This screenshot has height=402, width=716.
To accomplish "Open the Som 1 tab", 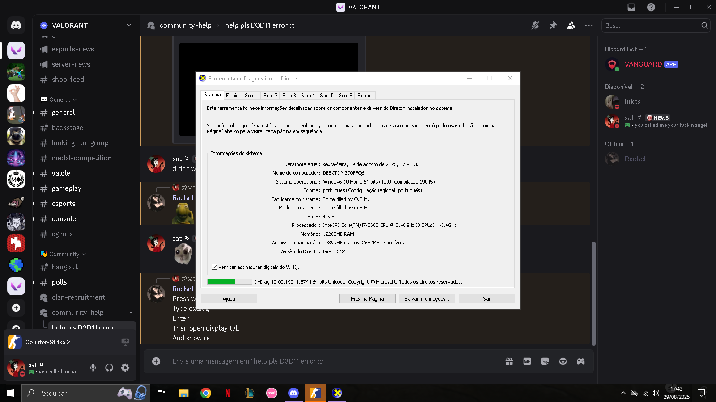I will coord(251,96).
